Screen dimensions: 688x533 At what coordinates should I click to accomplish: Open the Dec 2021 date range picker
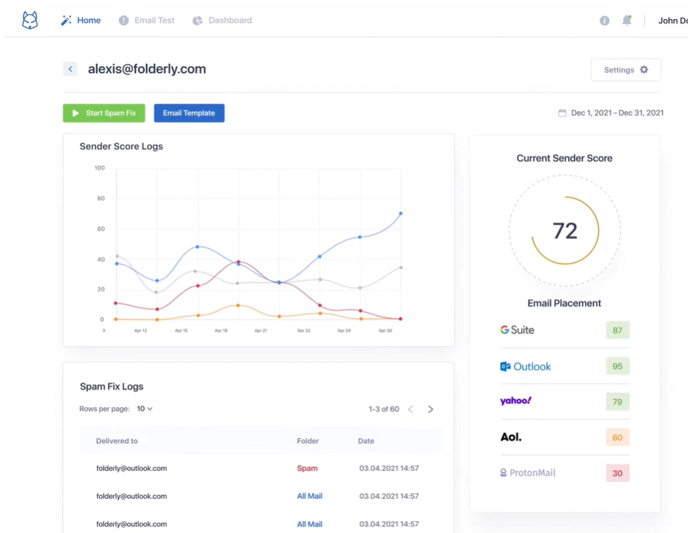pyautogui.click(x=617, y=113)
